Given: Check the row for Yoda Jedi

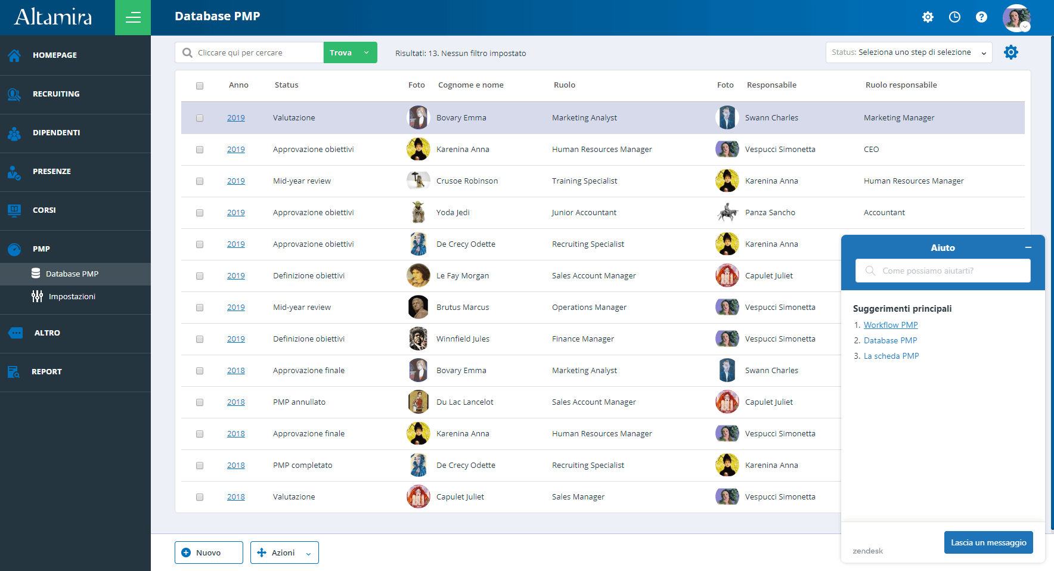Looking at the screenshot, I should (200, 212).
